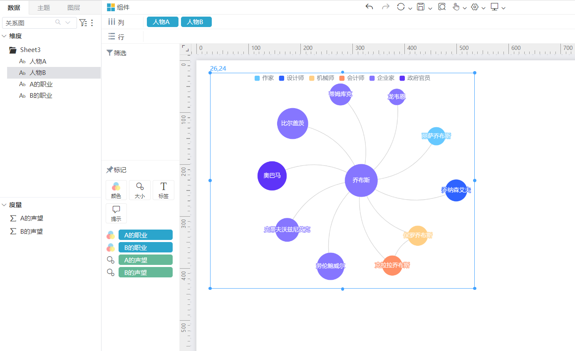Viewport: 575px width, 351px height.
Task: Collapse the 度量 section
Action: (x=4, y=205)
